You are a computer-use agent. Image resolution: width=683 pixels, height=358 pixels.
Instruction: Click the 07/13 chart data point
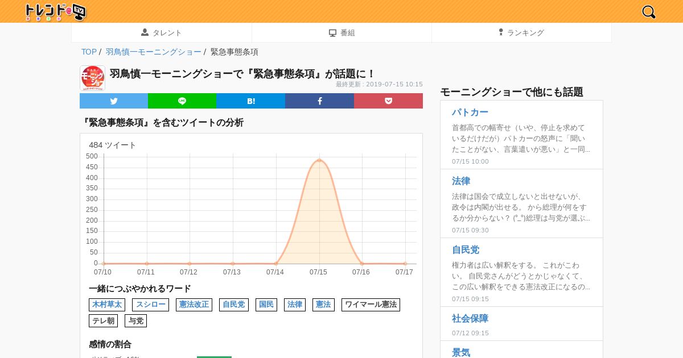233,264
